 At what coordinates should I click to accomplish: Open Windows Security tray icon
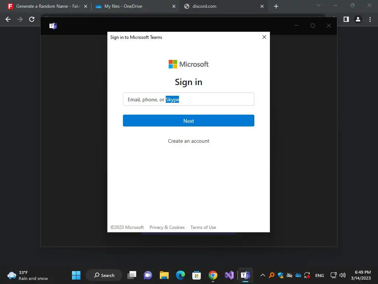coord(281,275)
